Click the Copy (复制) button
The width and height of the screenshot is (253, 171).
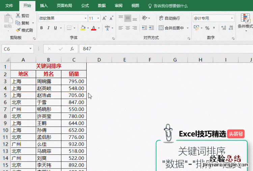[22, 23]
